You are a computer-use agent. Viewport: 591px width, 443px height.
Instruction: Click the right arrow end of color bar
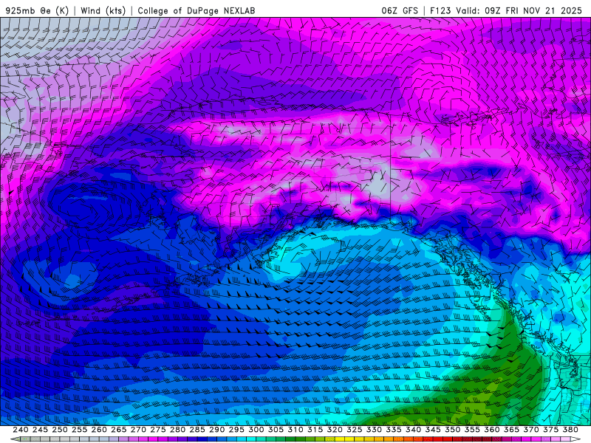(x=577, y=439)
